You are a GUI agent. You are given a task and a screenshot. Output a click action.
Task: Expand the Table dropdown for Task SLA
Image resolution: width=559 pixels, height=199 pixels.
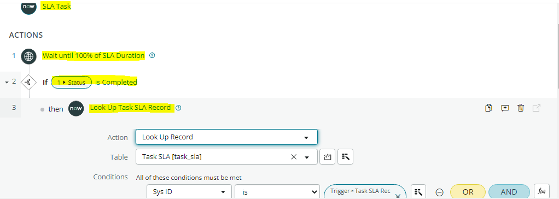[306, 157]
